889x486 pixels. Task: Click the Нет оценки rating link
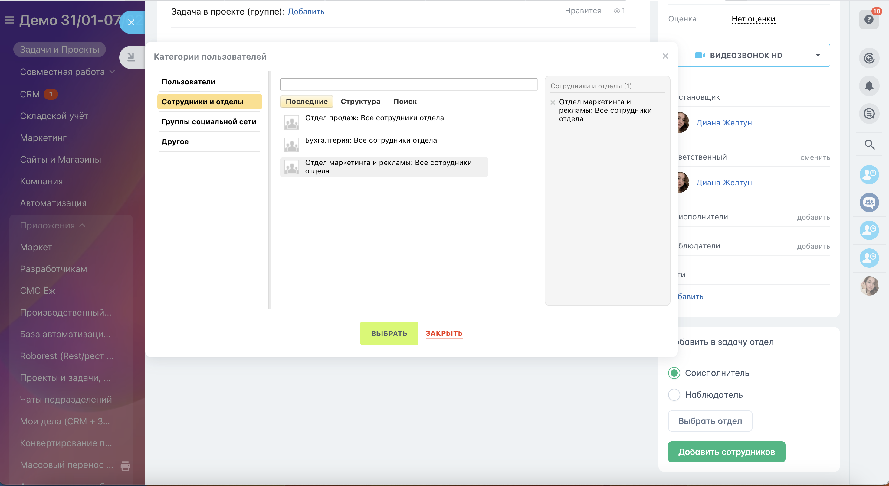(753, 19)
